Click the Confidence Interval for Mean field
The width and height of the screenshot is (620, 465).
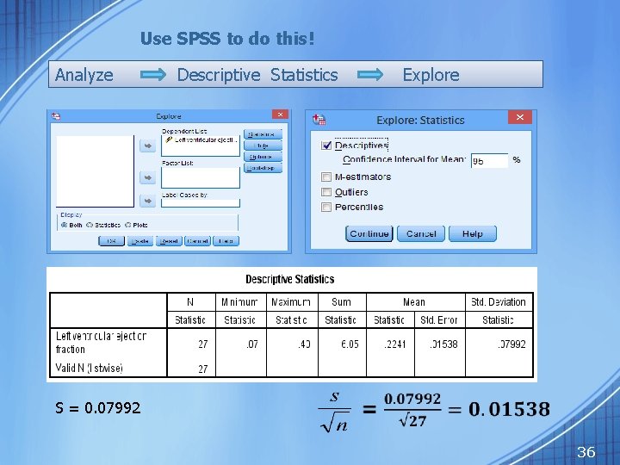489,161
